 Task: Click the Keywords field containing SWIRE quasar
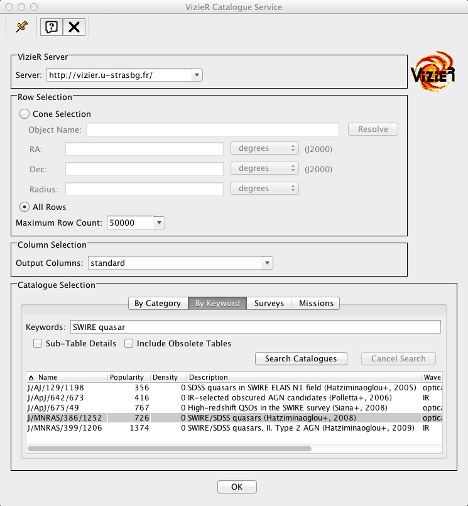pyautogui.click(x=256, y=327)
